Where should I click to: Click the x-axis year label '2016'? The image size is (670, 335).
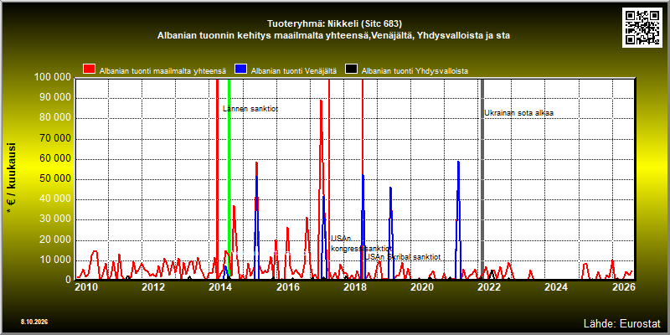click(287, 287)
